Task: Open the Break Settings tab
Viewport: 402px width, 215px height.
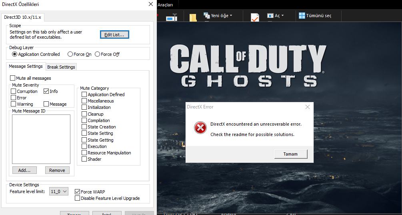Action: point(61,67)
